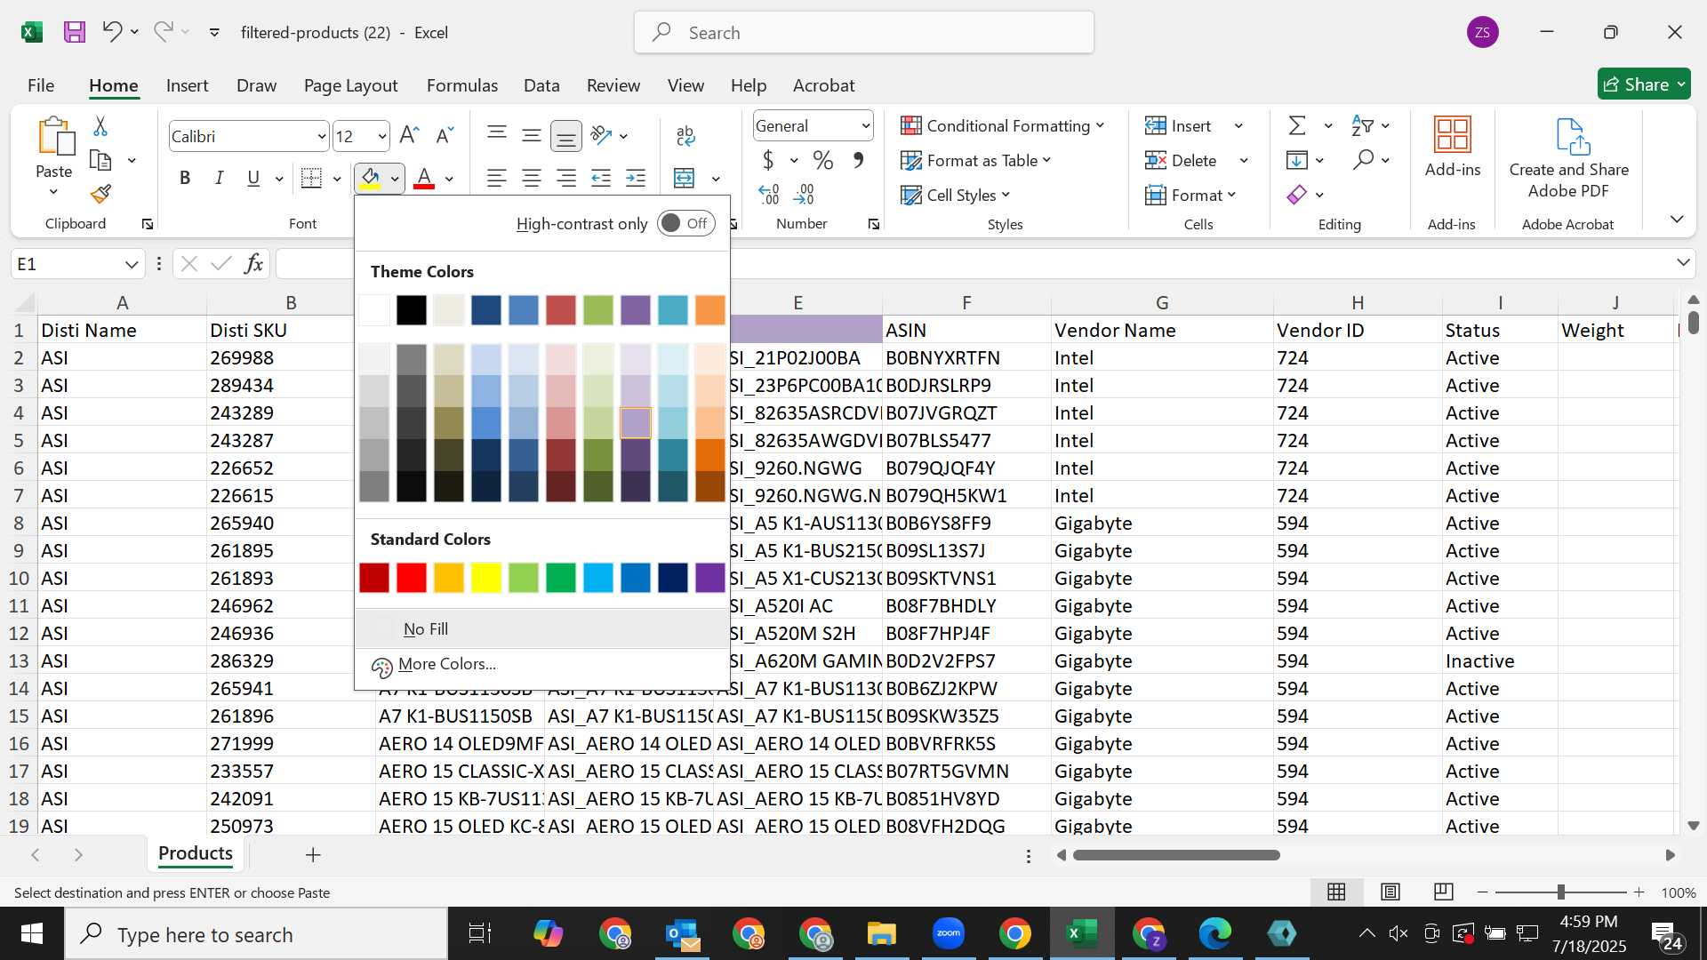Click the Insert Function fx icon
The height and width of the screenshot is (960, 1707).
[x=253, y=263]
